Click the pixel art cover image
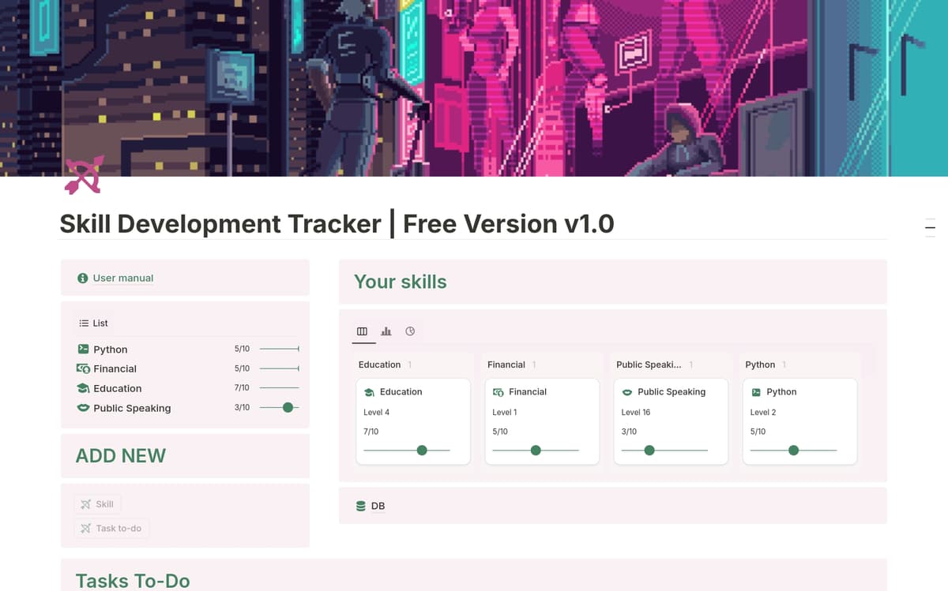948x591 pixels. pos(474,88)
